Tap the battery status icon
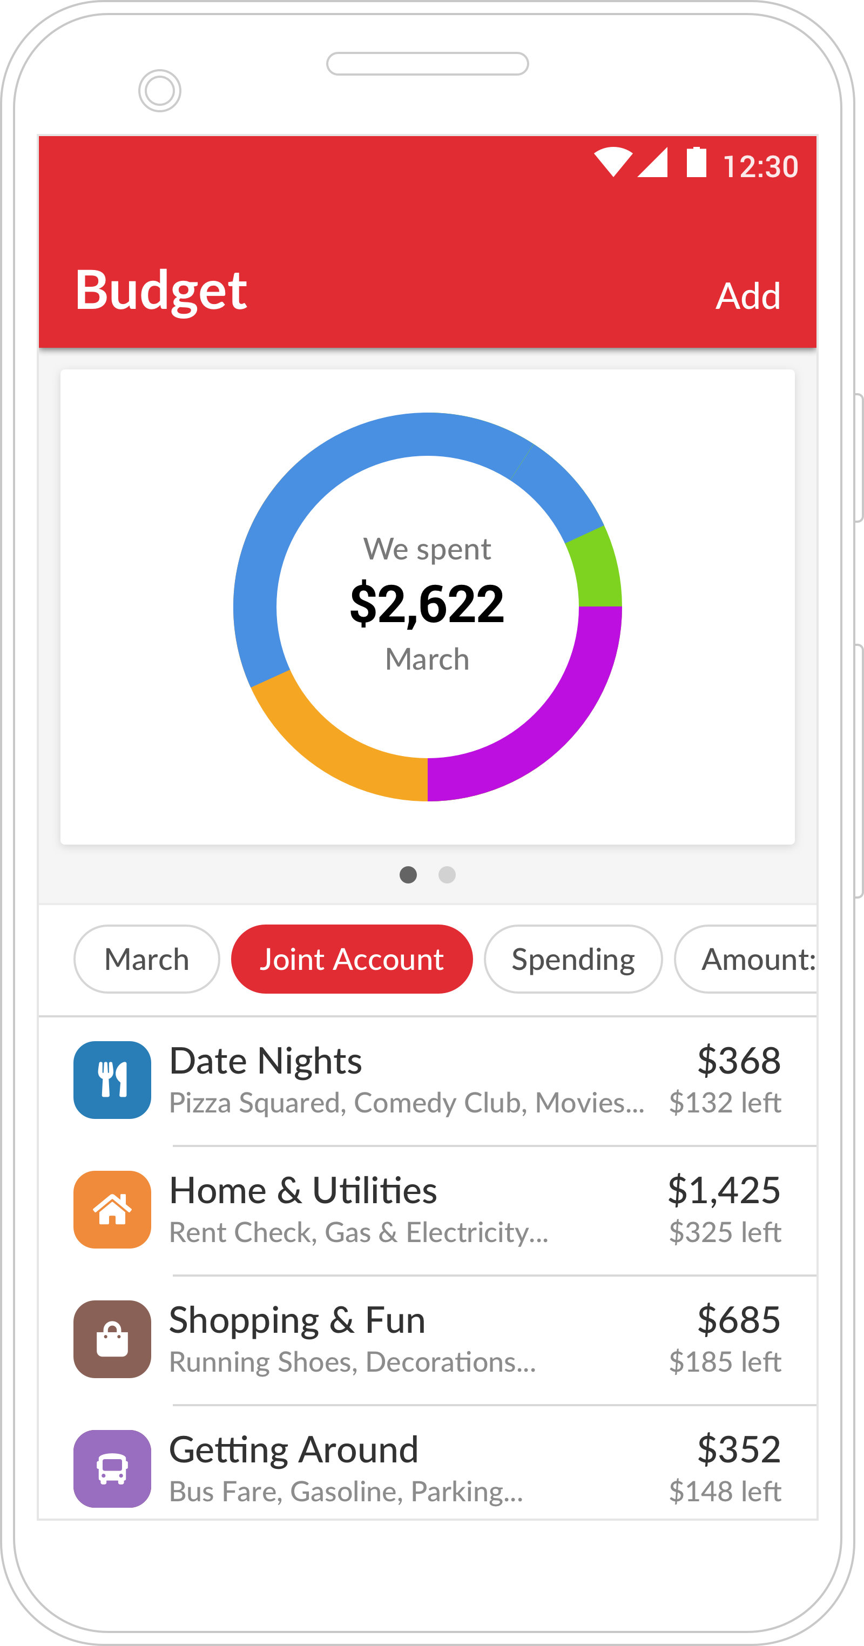This screenshot has width=864, height=1646. coord(696,163)
